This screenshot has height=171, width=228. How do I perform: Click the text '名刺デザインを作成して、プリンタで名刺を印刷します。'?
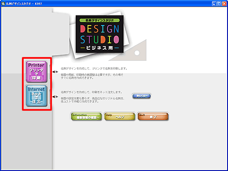pyautogui.click(x=94, y=69)
